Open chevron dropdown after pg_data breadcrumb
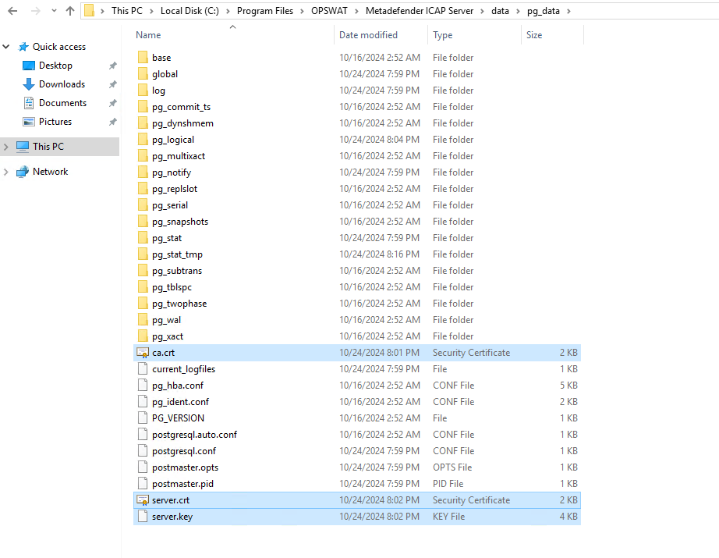 tap(568, 11)
